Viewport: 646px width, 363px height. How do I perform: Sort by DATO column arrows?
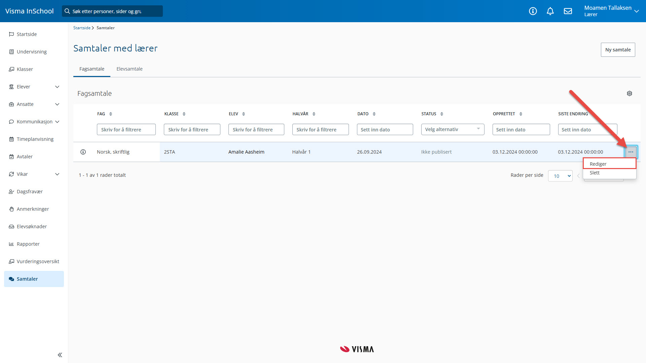coord(374,114)
